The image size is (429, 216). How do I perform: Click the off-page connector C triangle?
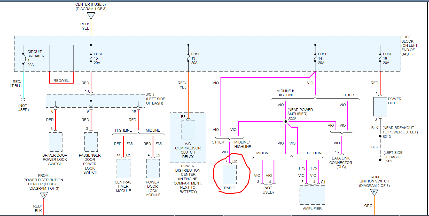[x=91, y=16]
